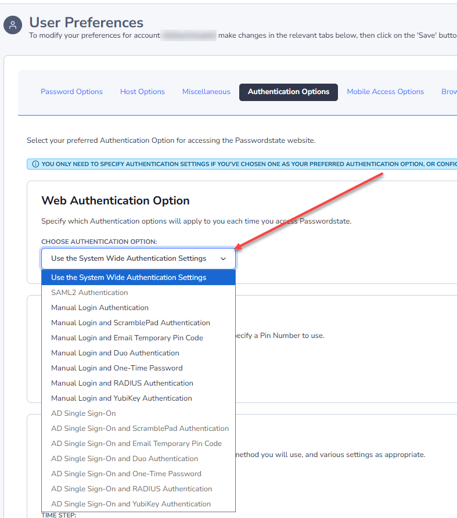Click the info icon in the blue notice banner
Image resolution: width=457 pixels, height=518 pixels.
[35, 164]
